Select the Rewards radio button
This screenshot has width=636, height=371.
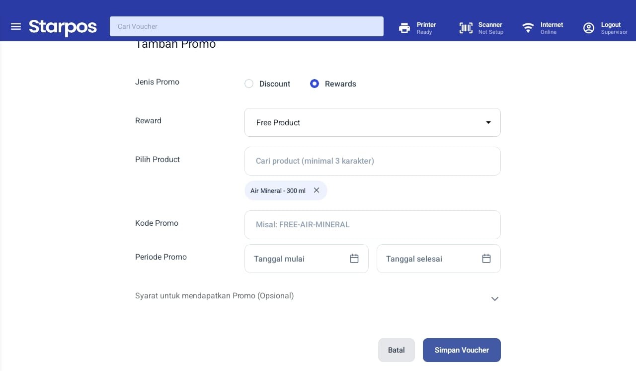(x=314, y=84)
